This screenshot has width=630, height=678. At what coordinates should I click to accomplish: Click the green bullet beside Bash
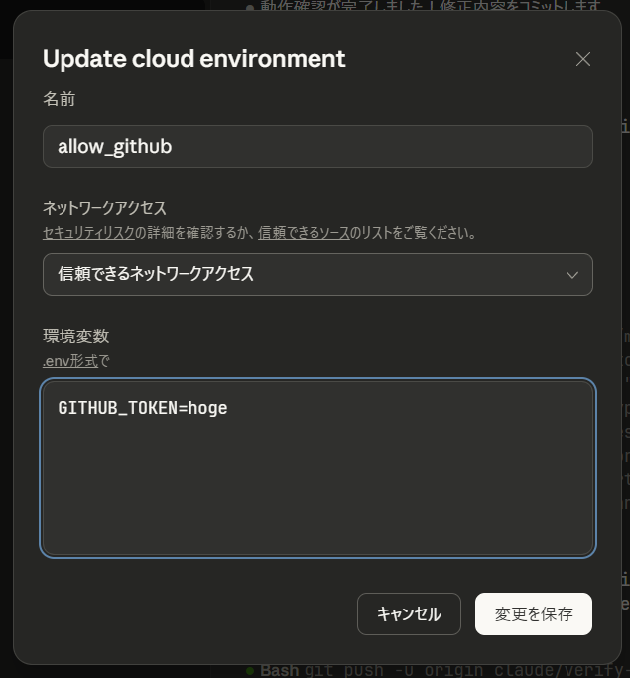click(250, 671)
